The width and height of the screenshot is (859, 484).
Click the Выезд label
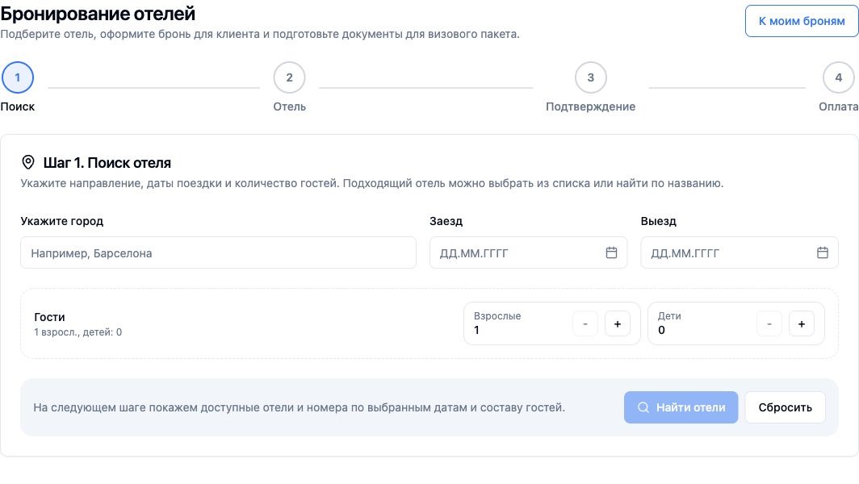click(659, 221)
